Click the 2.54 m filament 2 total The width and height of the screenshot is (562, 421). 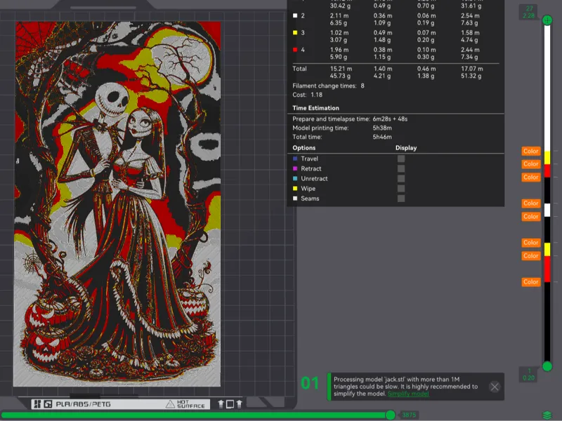pos(470,15)
